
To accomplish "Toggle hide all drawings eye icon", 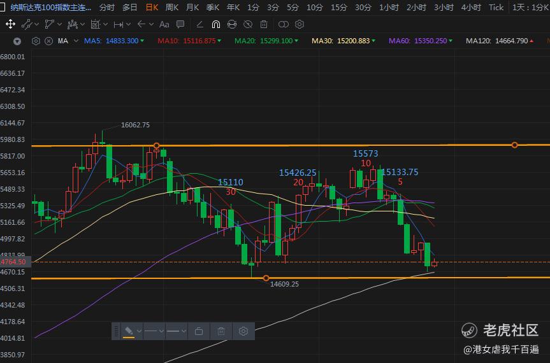I will point(248,24).
